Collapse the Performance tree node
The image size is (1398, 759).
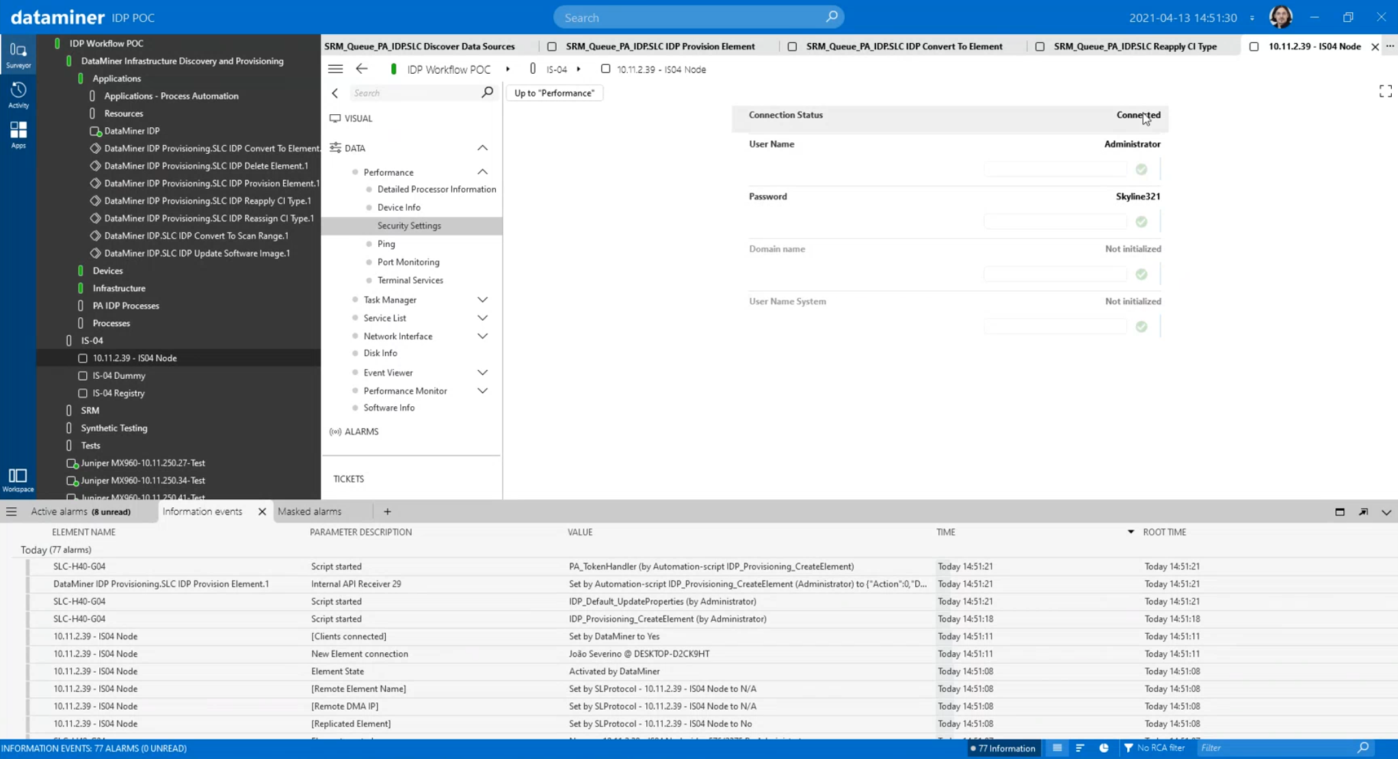tap(482, 172)
